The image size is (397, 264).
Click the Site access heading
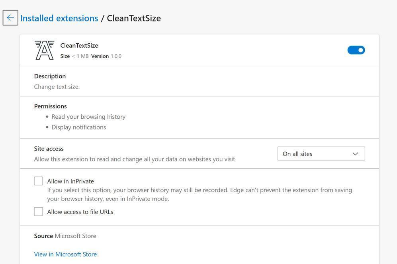click(x=49, y=148)
